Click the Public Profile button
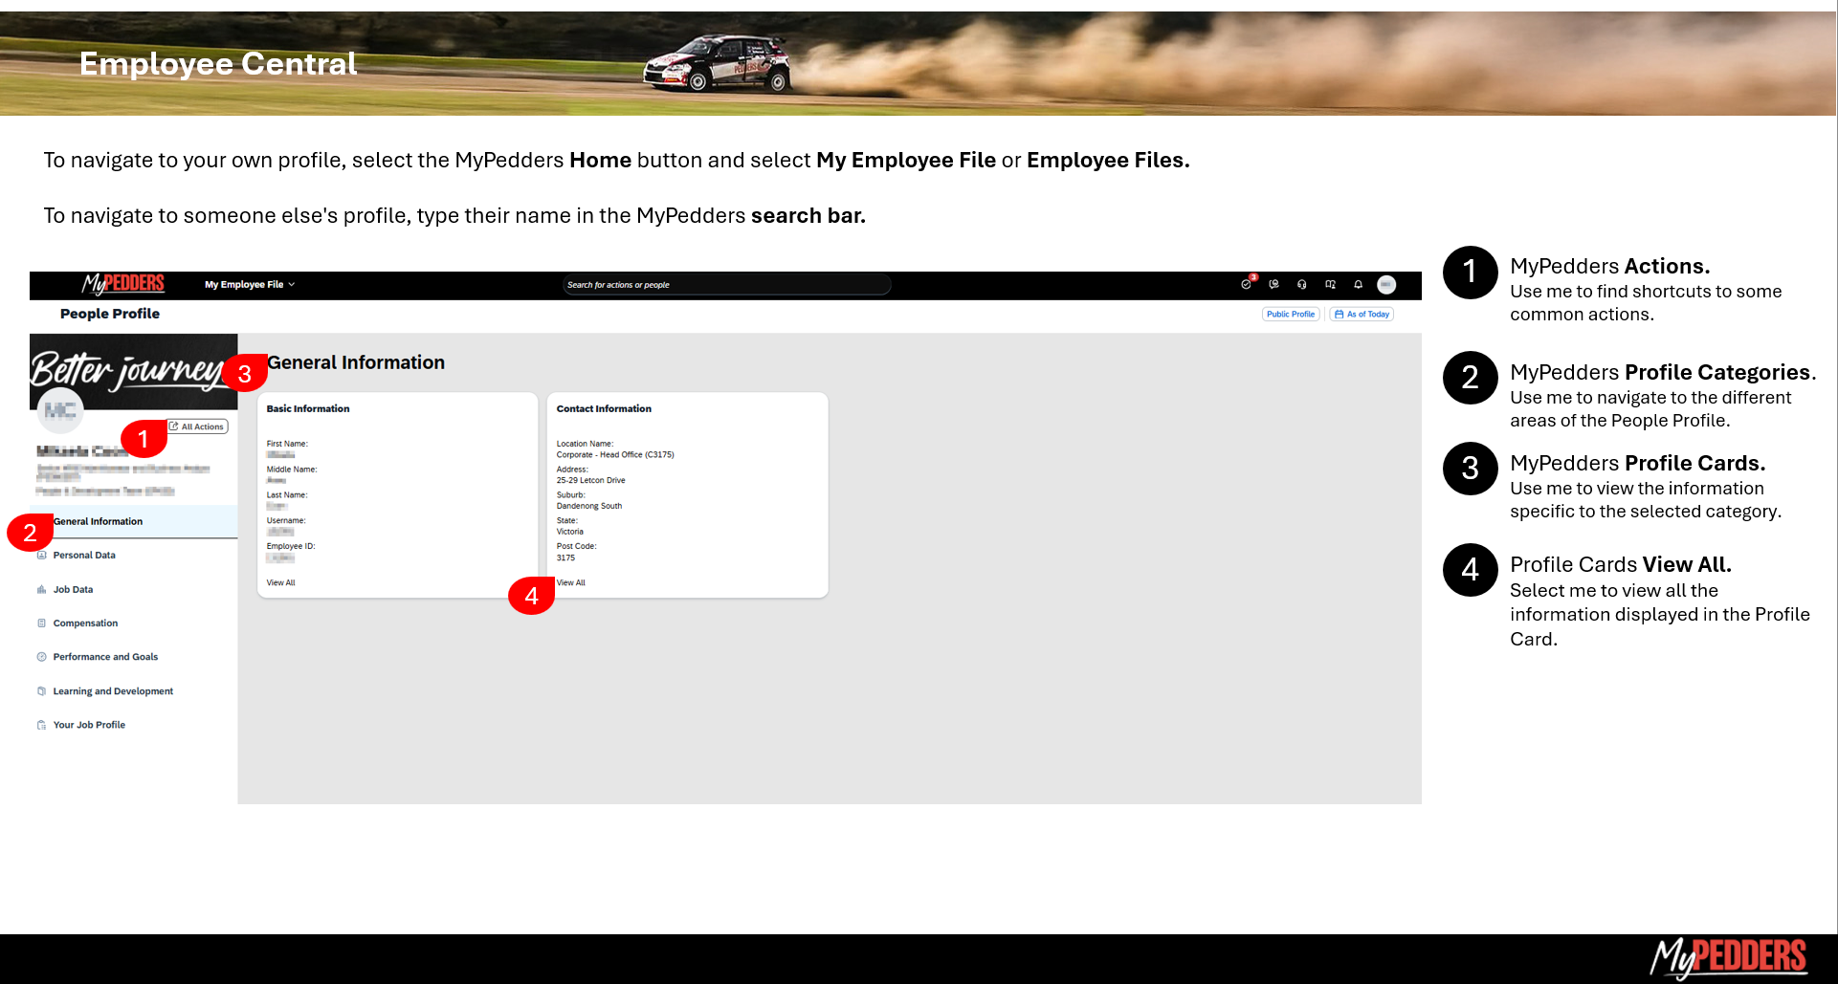 click(x=1290, y=315)
